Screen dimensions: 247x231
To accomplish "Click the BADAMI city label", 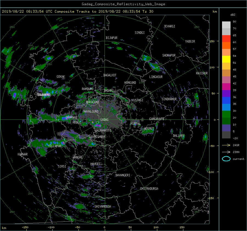I will coord(109,91).
